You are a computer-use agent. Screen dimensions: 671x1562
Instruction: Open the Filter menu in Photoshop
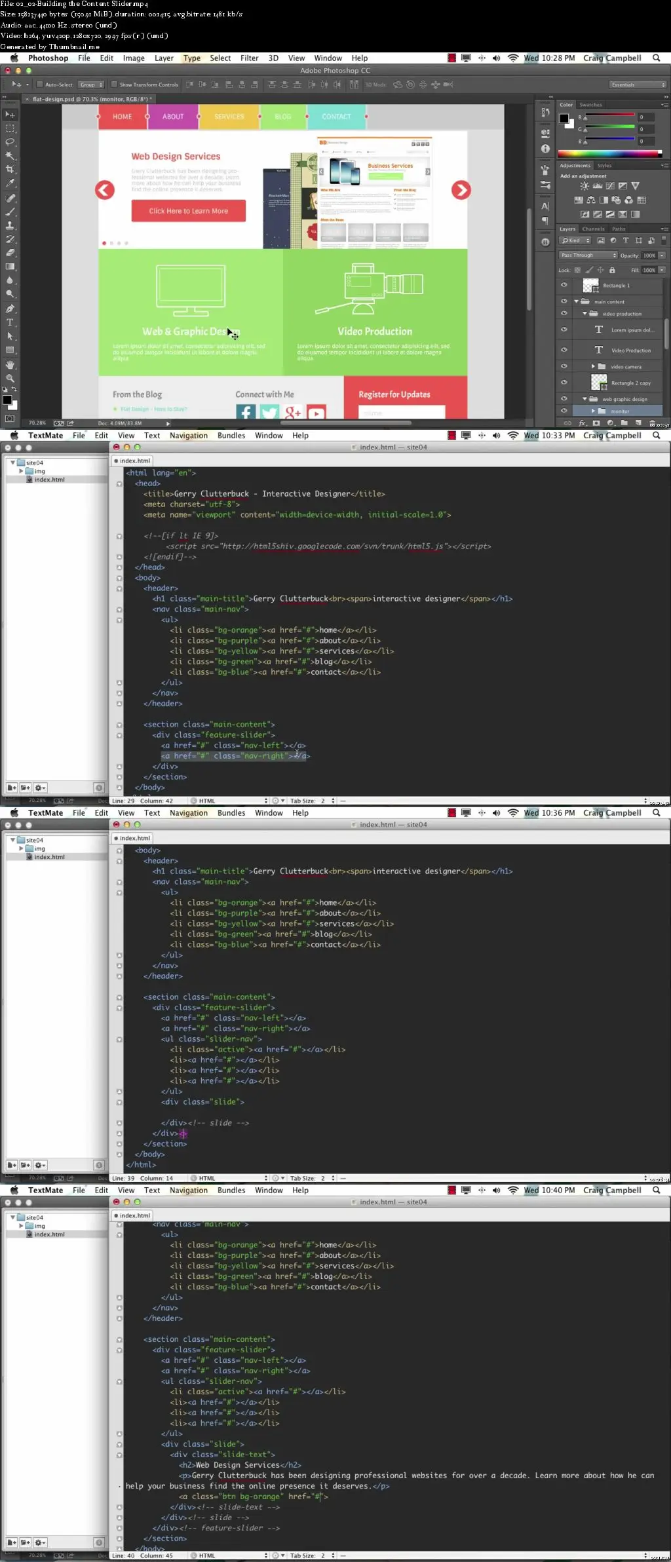click(x=250, y=58)
